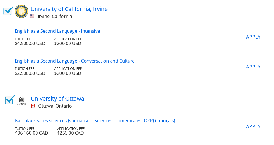This screenshot has height=145, width=274.
Task: Click the $36,160.00 CAD tuition fee
Action: pos(31,133)
